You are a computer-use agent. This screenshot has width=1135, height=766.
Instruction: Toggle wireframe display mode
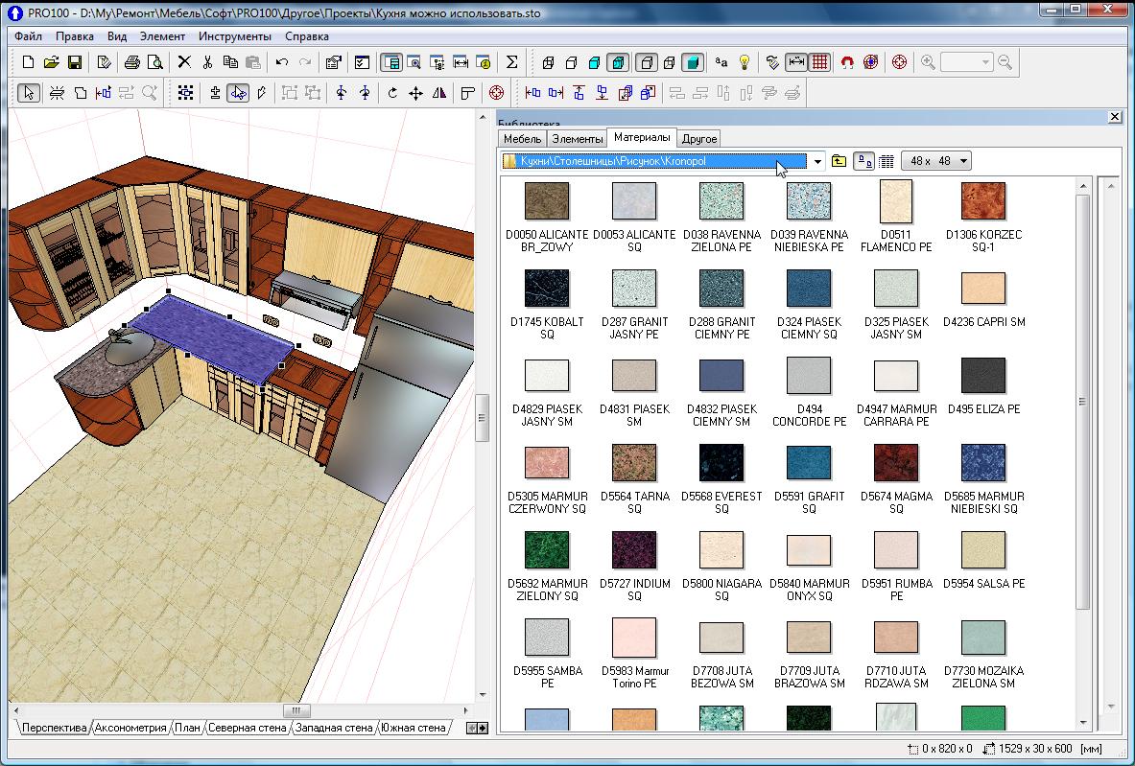pos(548,63)
